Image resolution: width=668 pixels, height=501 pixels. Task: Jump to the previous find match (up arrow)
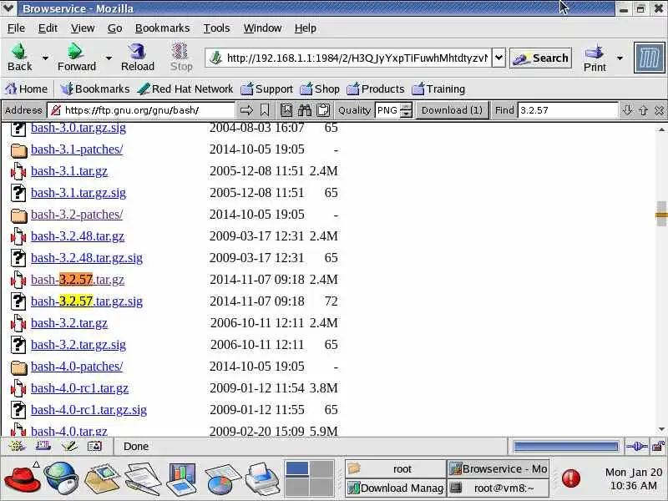coord(643,110)
